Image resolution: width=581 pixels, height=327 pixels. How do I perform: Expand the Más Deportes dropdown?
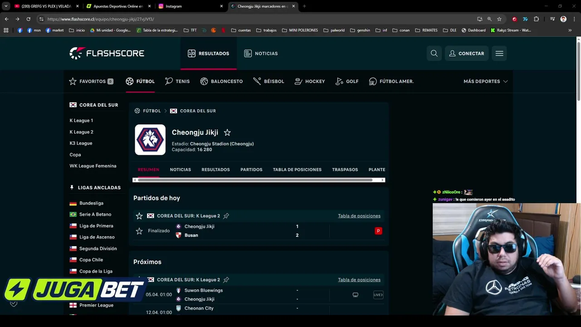(486, 81)
